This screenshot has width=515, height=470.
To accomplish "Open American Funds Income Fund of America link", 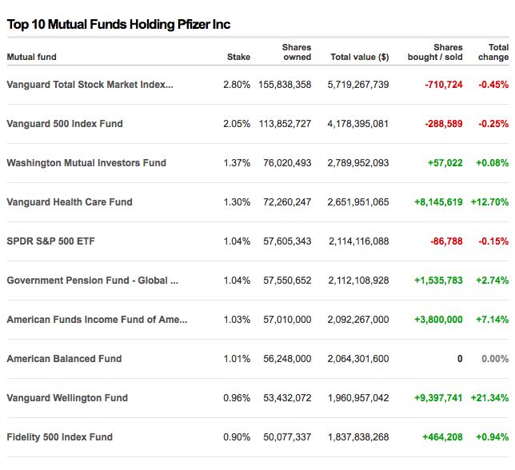I will 97,320.
